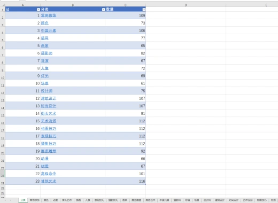Viewport: 278px width, 203px height.
Task: Open the 数量 column filter dropdown
Action: coord(144,10)
